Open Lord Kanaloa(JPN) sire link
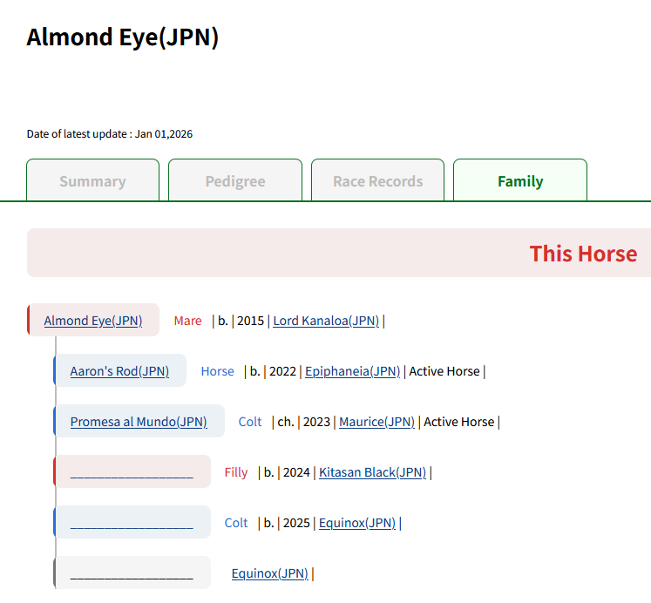This screenshot has width=651, height=603. click(x=326, y=321)
